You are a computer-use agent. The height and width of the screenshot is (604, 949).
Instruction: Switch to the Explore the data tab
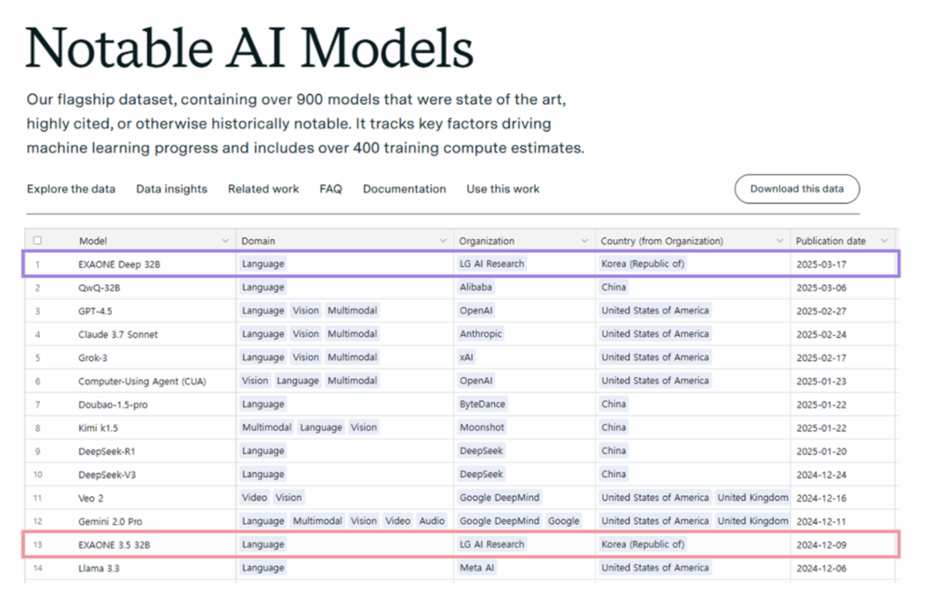(x=70, y=188)
